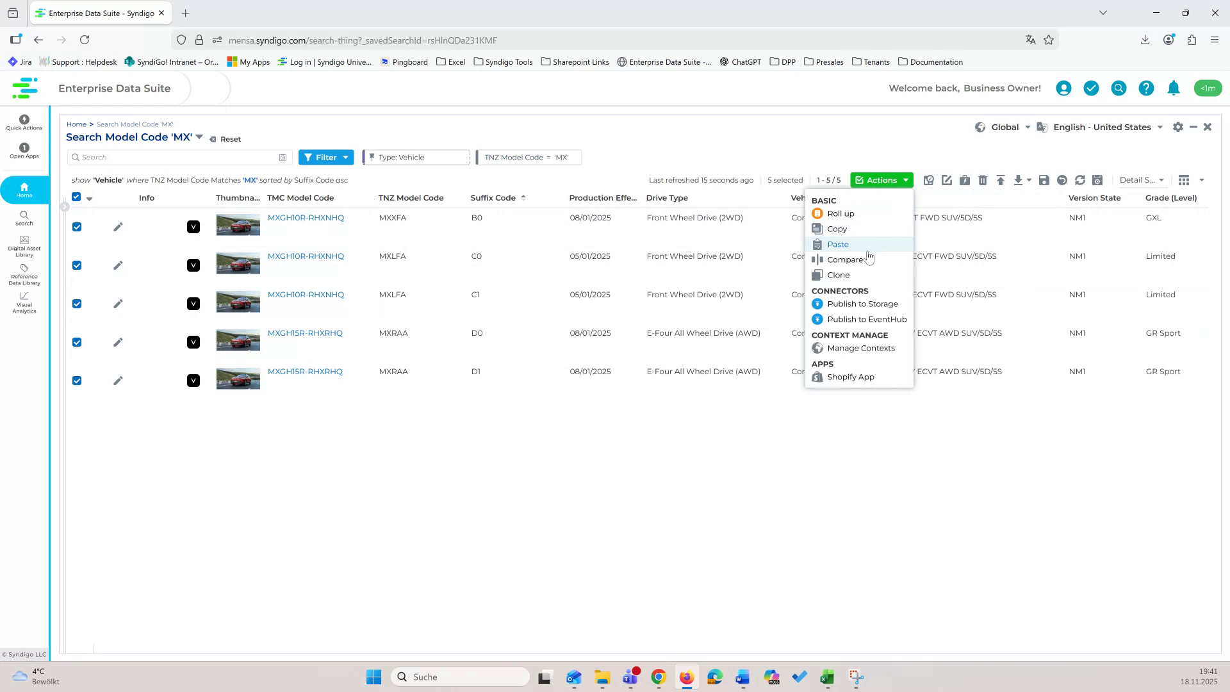Uncheck the first MXGH10R-RHXNHQ row checkbox

(77, 227)
